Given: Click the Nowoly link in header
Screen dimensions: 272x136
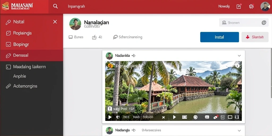Looking at the screenshot, I should [x=224, y=6].
